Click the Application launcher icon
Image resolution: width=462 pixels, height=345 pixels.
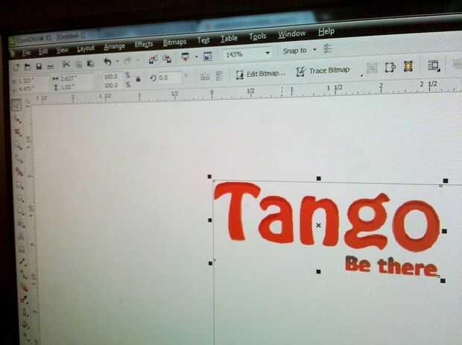pyautogui.click(x=186, y=57)
